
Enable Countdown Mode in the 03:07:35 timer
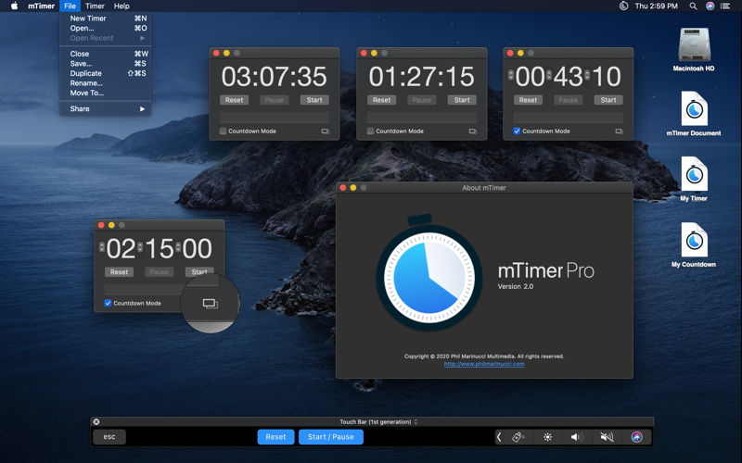[x=223, y=131]
